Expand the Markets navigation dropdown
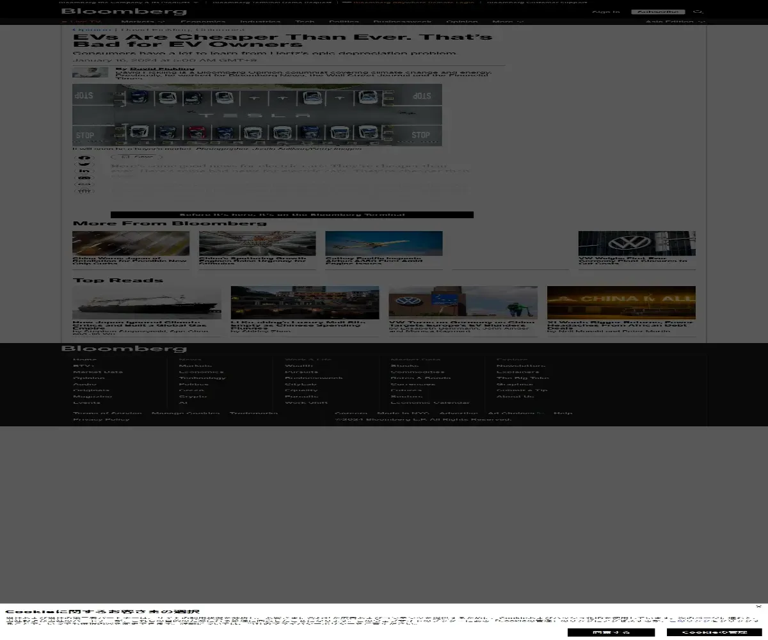The width and height of the screenshot is (768, 640). coord(143,22)
